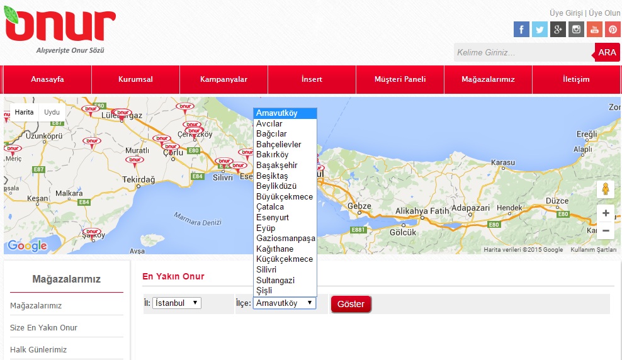The width and height of the screenshot is (622, 360).
Task: Open the Pinterest social icon
Action: click(613, 30)
